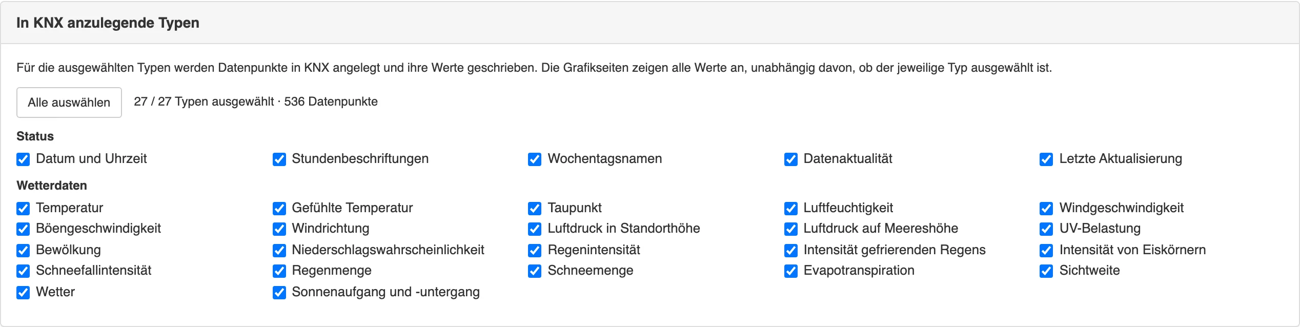Uncheck the Datum und Uhrzeit checkbox
1300x327 pixels.
(23, 159)
